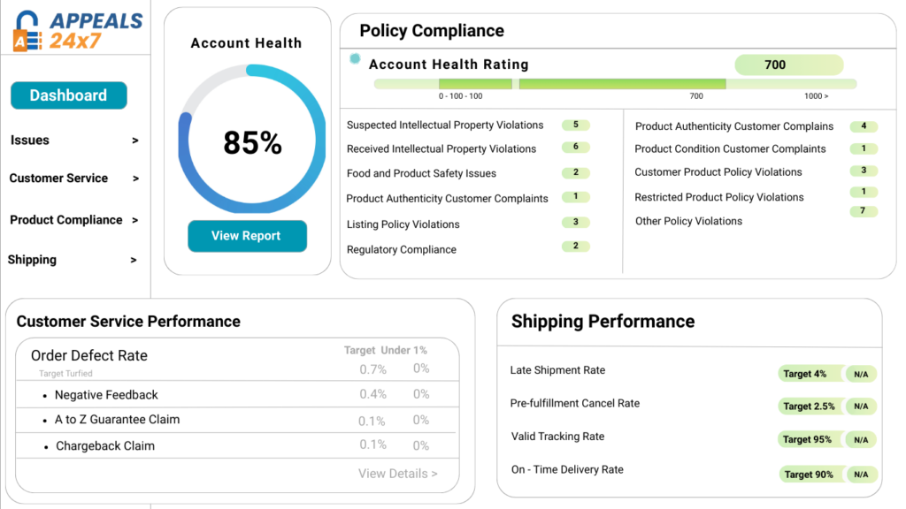The width and height of the screenshot is (906, 509).
Task: Click the Target 95% Valid Tracking badge
Action: point(809,439)
